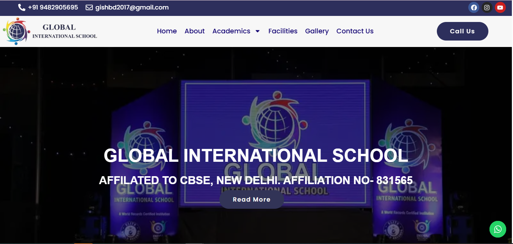The height and width of the screenshot is (244, 513).
Task: Open the Gallery menu link
Action: click(317, 31)
